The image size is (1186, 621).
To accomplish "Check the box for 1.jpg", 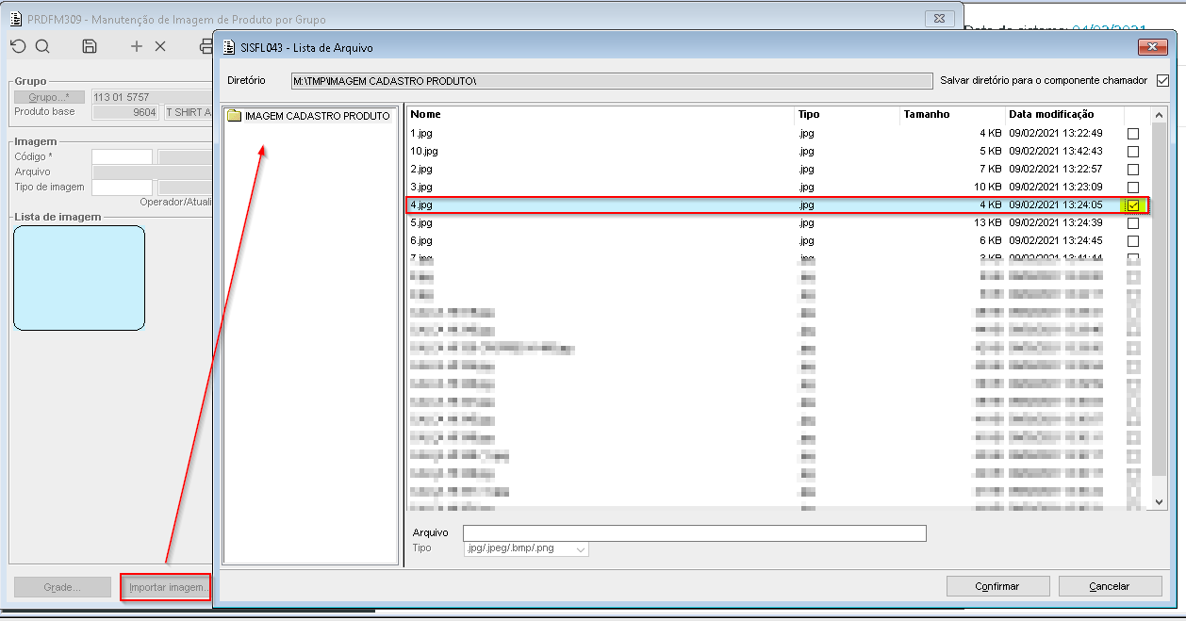I will click(1133, 134).
